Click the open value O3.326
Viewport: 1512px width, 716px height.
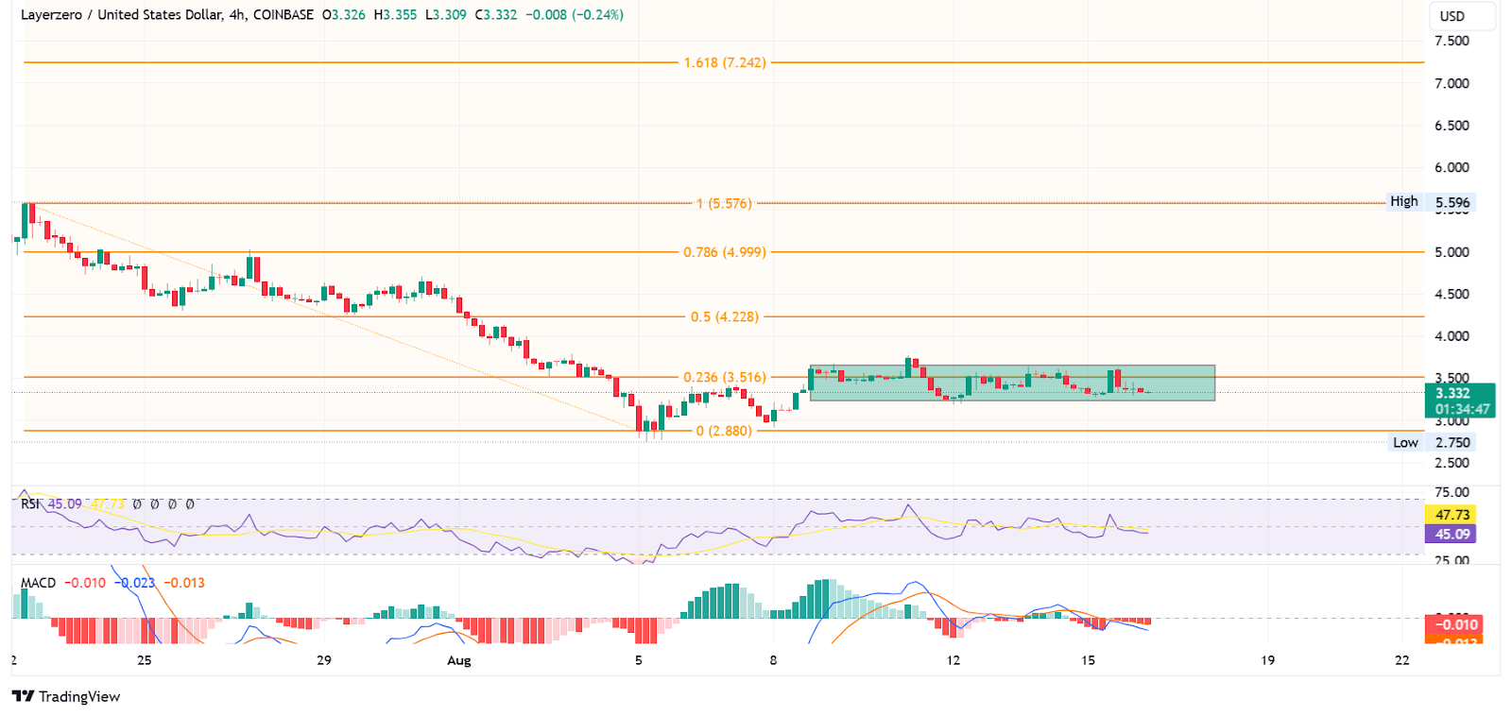344,15
